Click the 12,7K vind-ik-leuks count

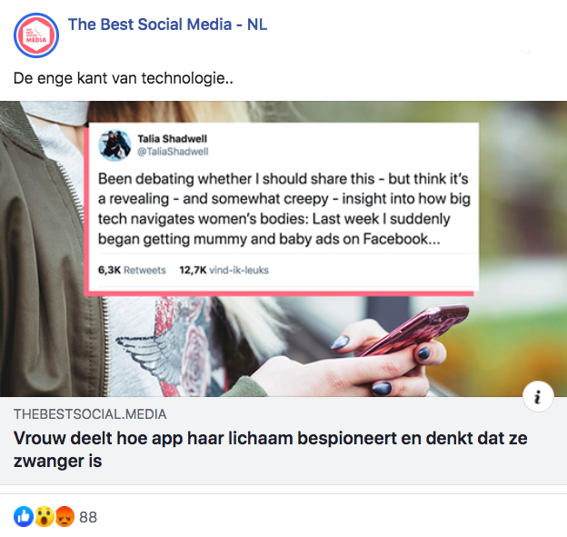point(224,270)
